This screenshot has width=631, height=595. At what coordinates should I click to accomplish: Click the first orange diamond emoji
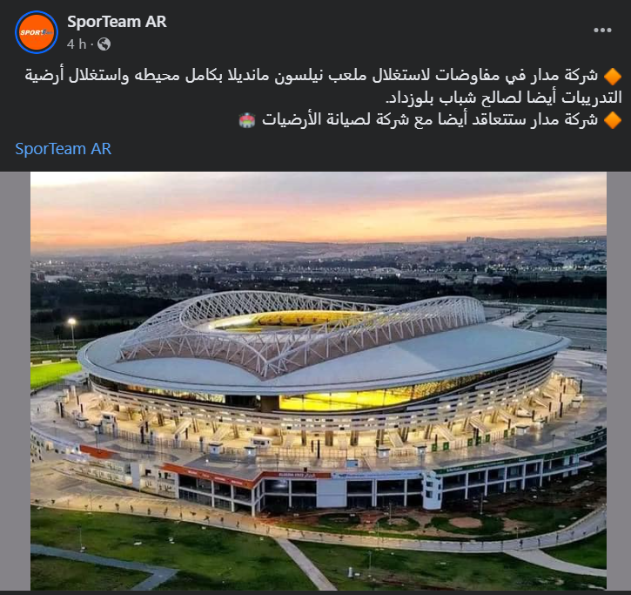[x=613, y=76]
